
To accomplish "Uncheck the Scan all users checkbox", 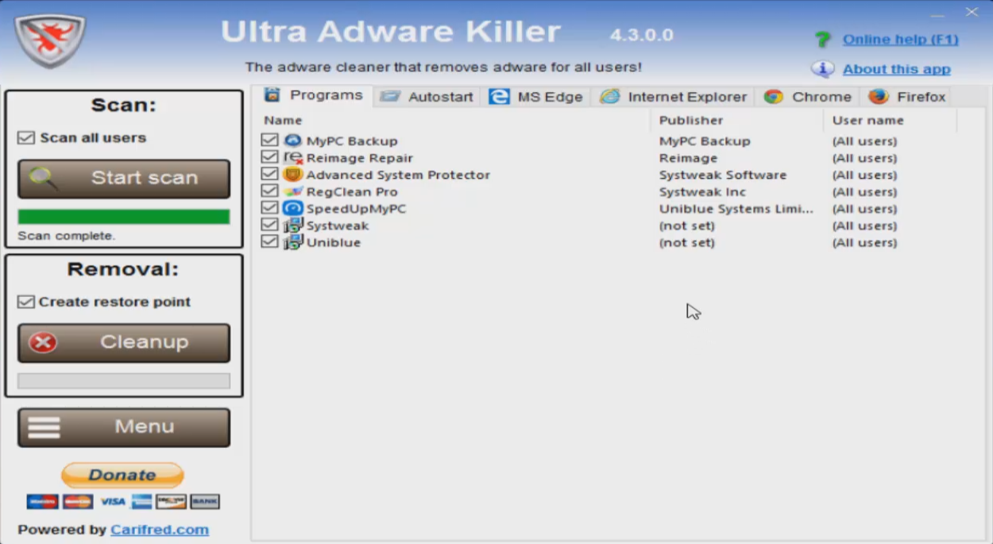I will (26, 138).
